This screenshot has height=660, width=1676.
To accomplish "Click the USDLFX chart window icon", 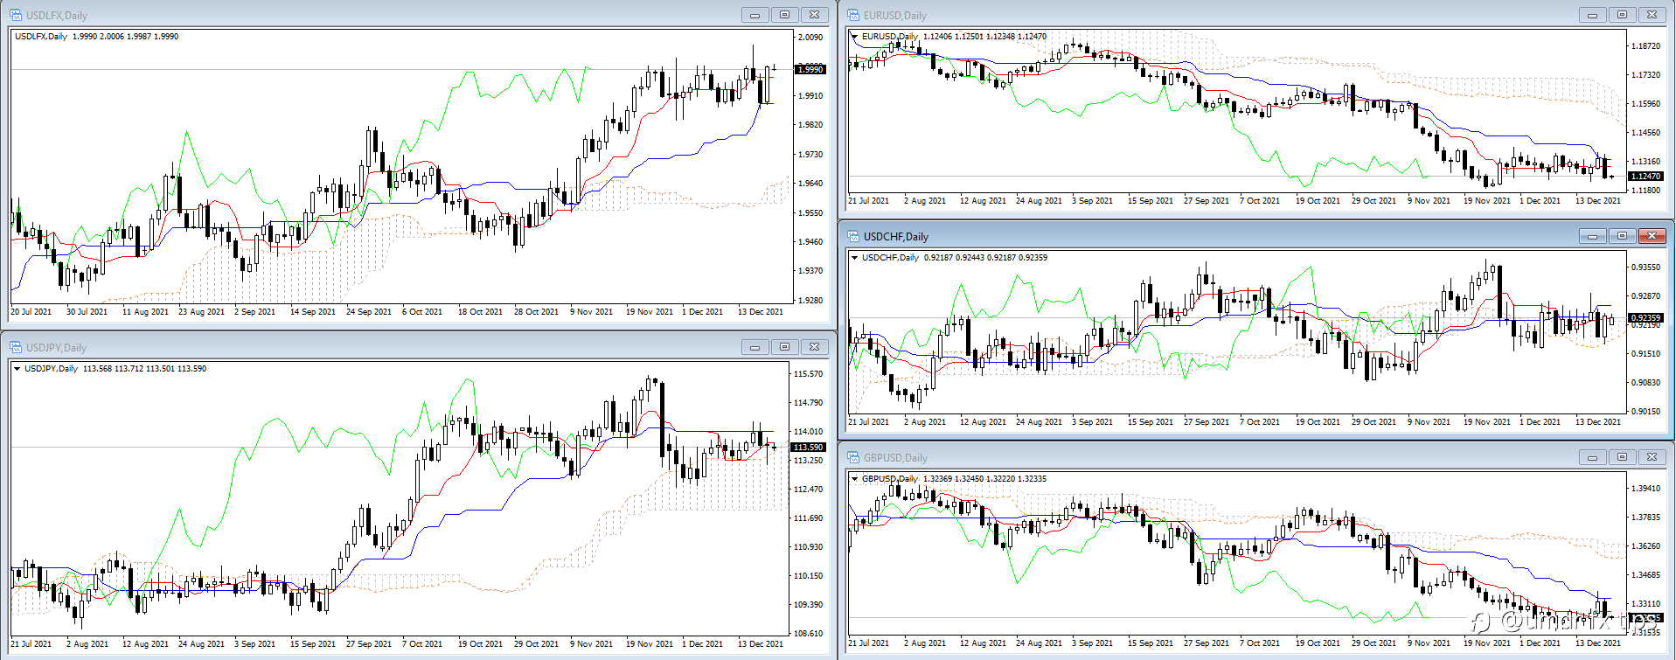I will coord(16,15).
